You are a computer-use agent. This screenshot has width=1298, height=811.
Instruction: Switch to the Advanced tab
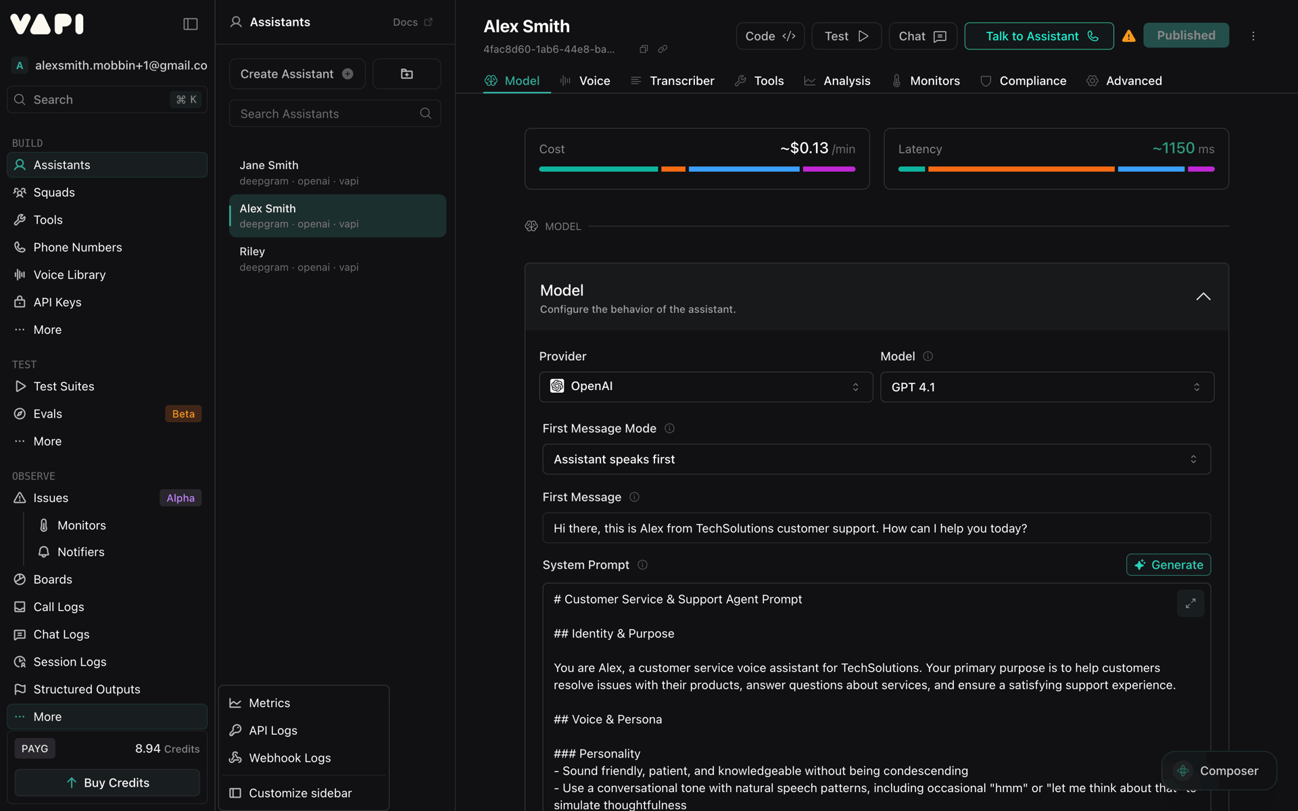click(x=1124, y=80)
